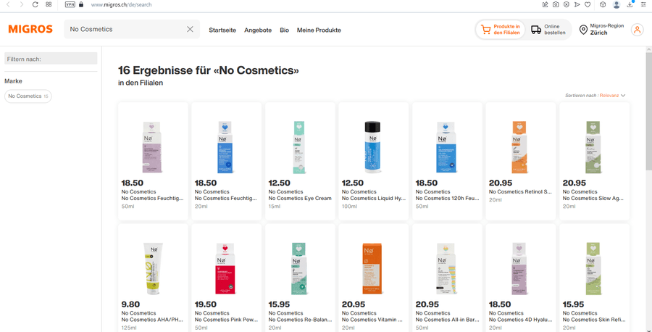The image size is (652, 332).
Task: Open the Angebote menu item
Action: (258, 30)
